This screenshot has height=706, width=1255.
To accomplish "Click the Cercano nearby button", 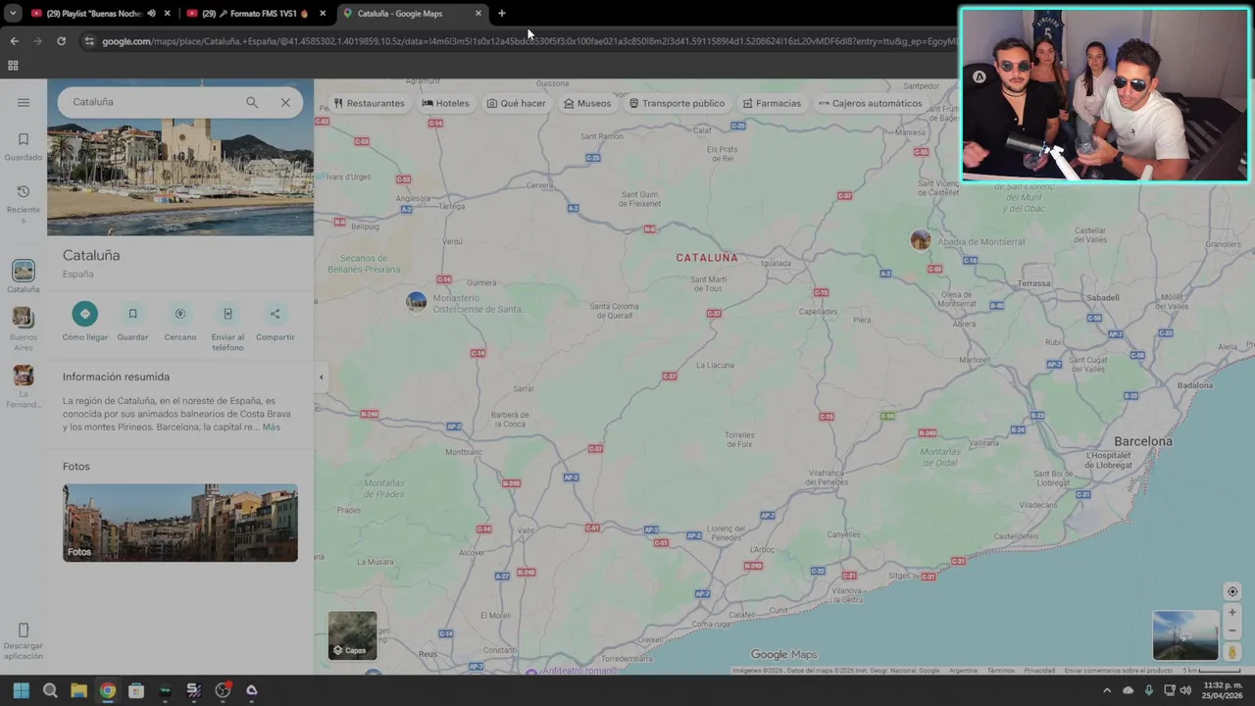I will tap(180, 314).
